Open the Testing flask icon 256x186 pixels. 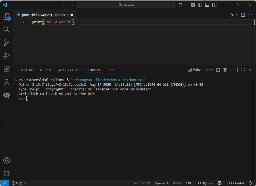pyautogui.click(x=7, y=82)
